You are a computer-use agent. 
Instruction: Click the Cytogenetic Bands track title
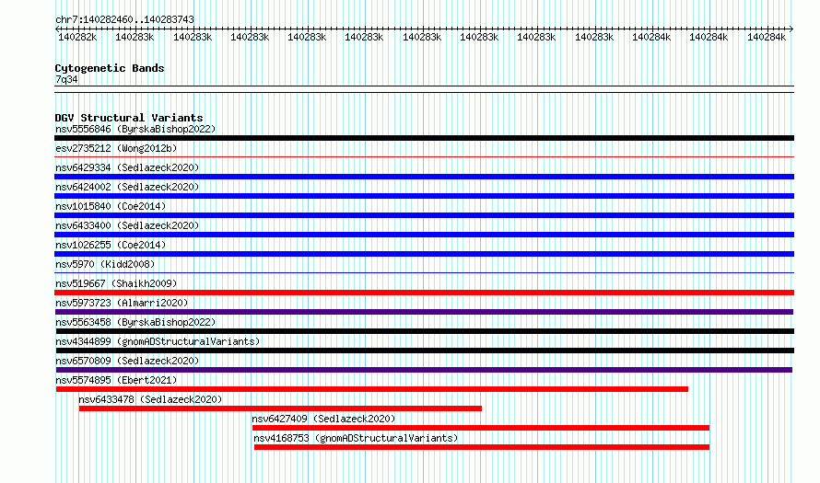(110, 68)
